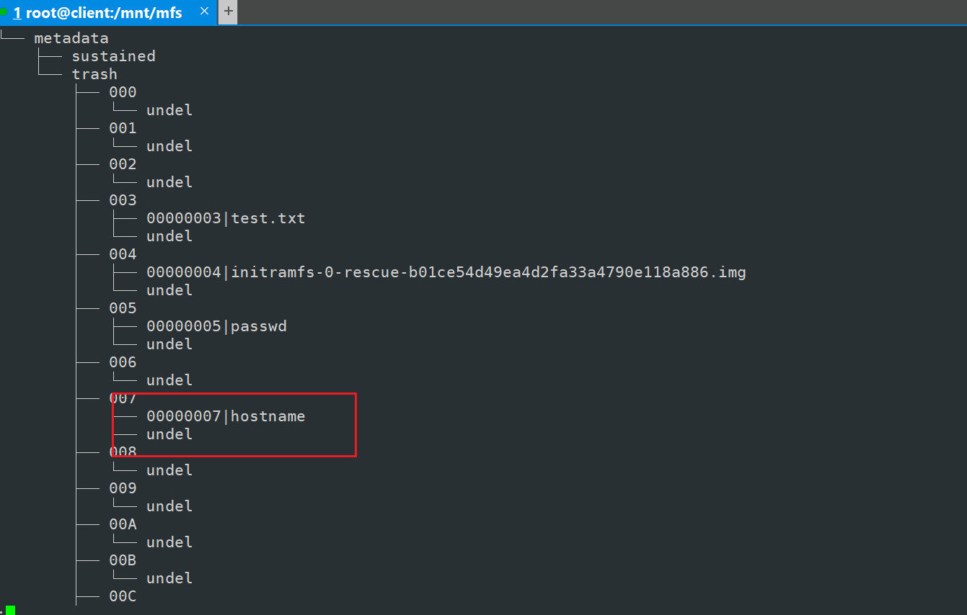Click the 004 directory line
967x615 pixels.
pyautogui.click(x=123, y=254)
